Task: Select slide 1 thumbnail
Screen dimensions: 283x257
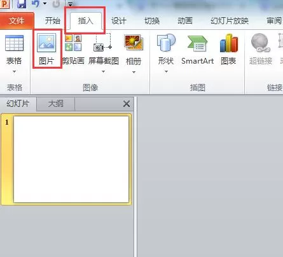Action: (71, 159)
